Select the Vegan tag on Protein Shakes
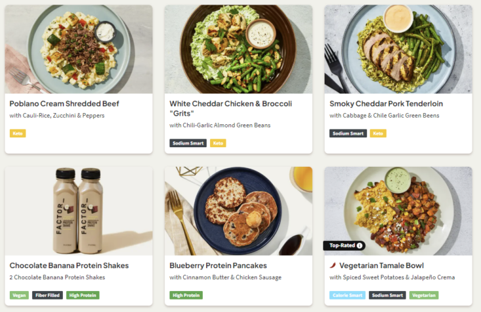Viewport: 481px width, 312px height. (x=20, y=295)
